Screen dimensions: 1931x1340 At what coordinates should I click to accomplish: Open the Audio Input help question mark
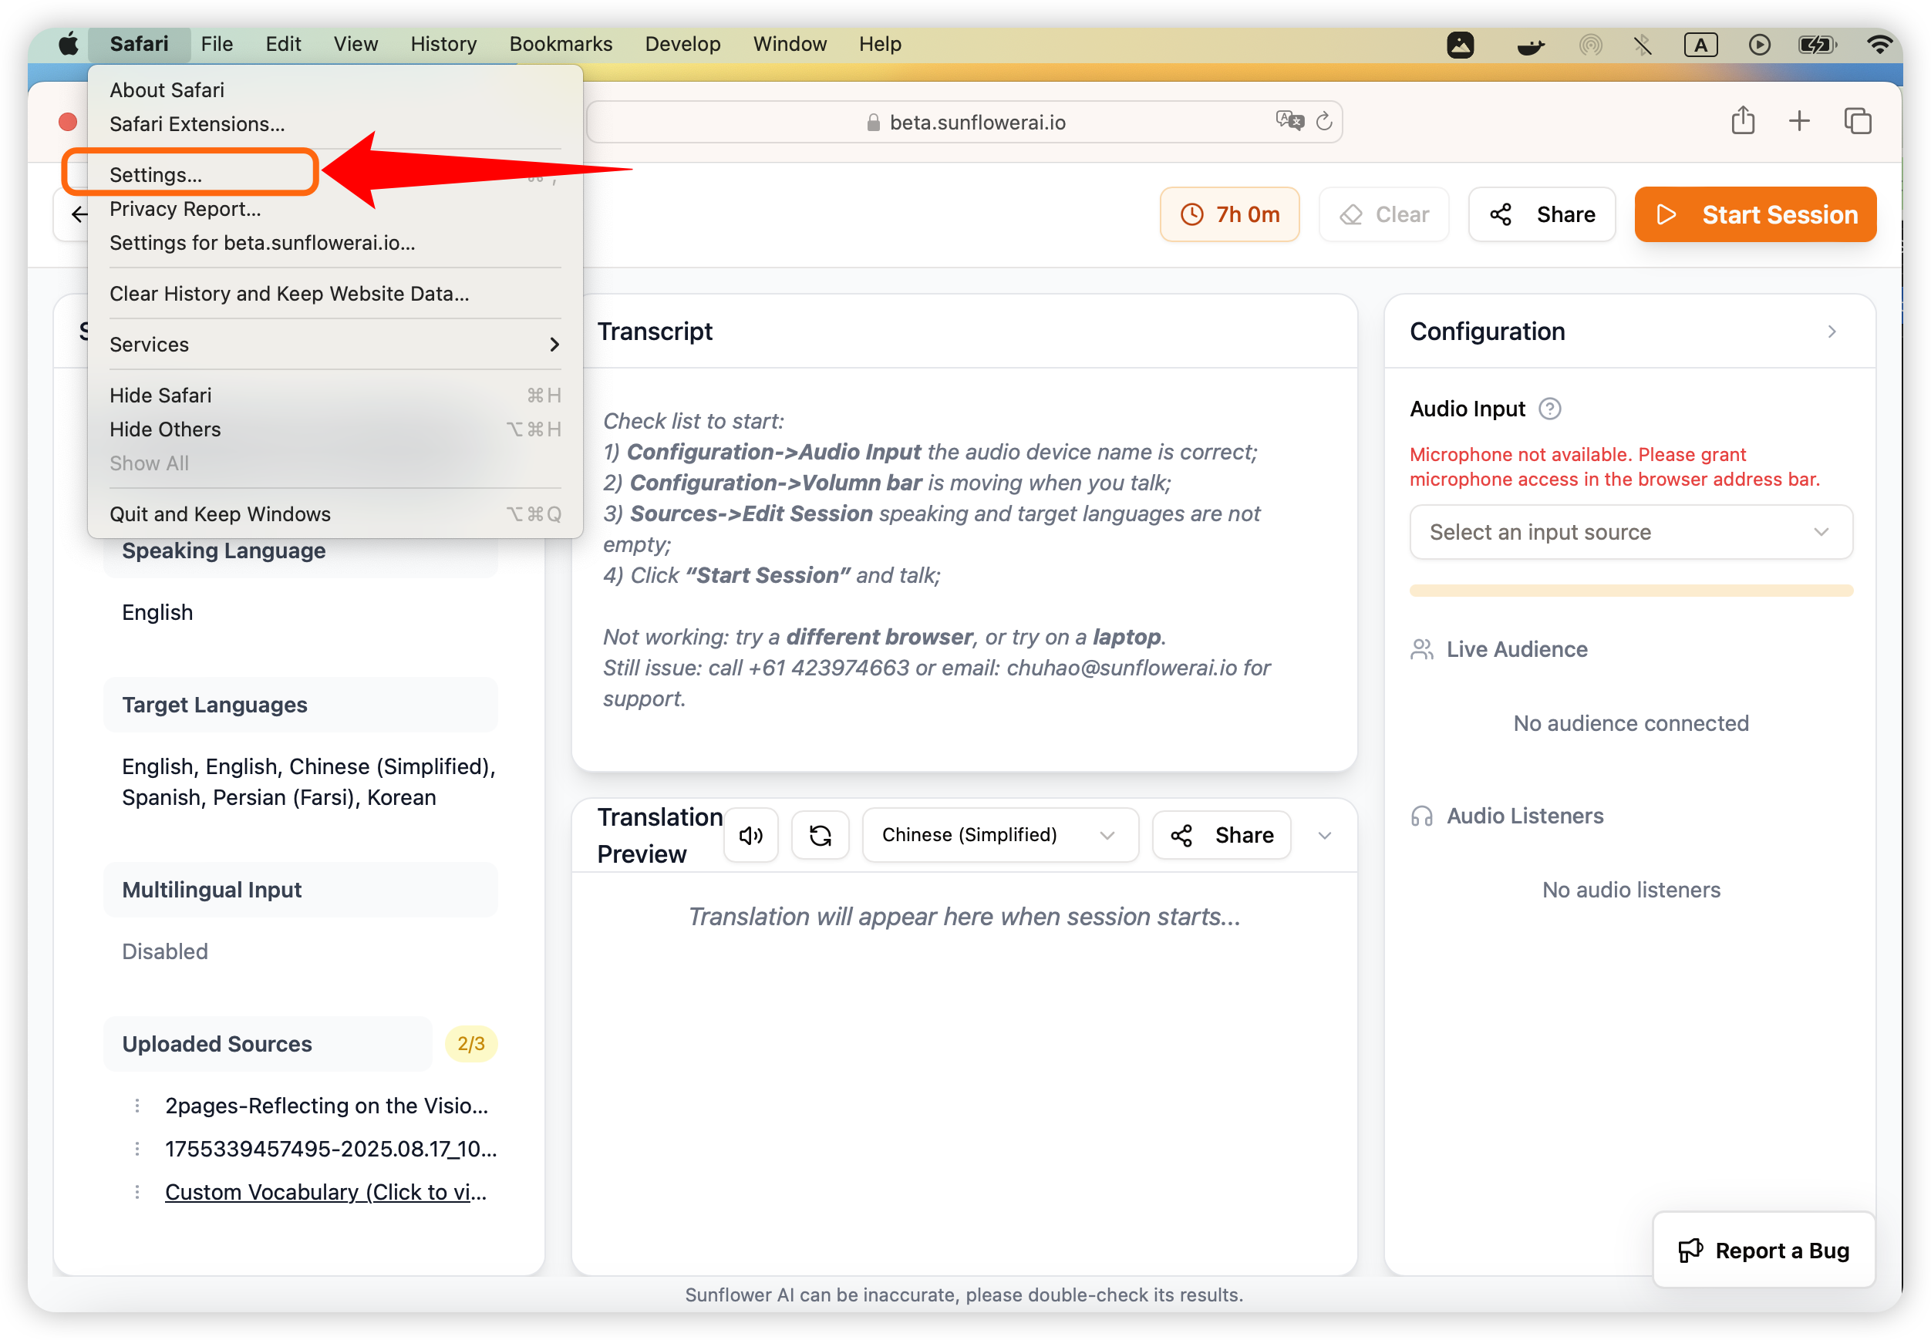point(1549,409)
